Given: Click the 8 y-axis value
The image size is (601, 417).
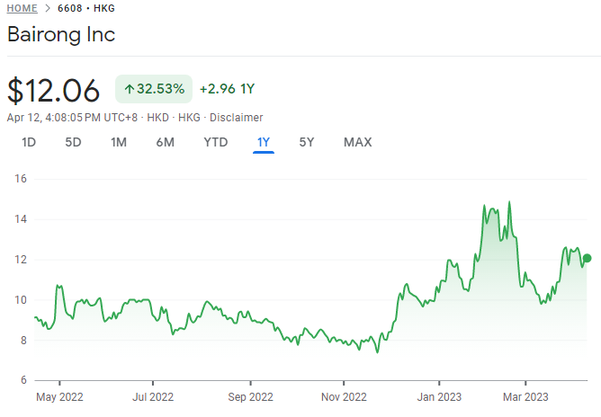Looking at the screenshot, I should coord(23,341).
